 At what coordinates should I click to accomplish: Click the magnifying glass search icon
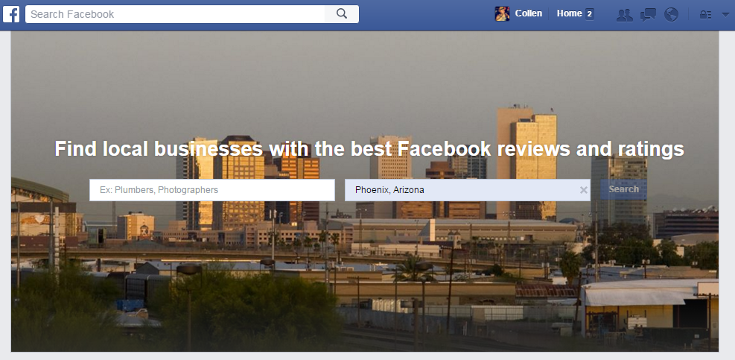click(x=342, y=13)
